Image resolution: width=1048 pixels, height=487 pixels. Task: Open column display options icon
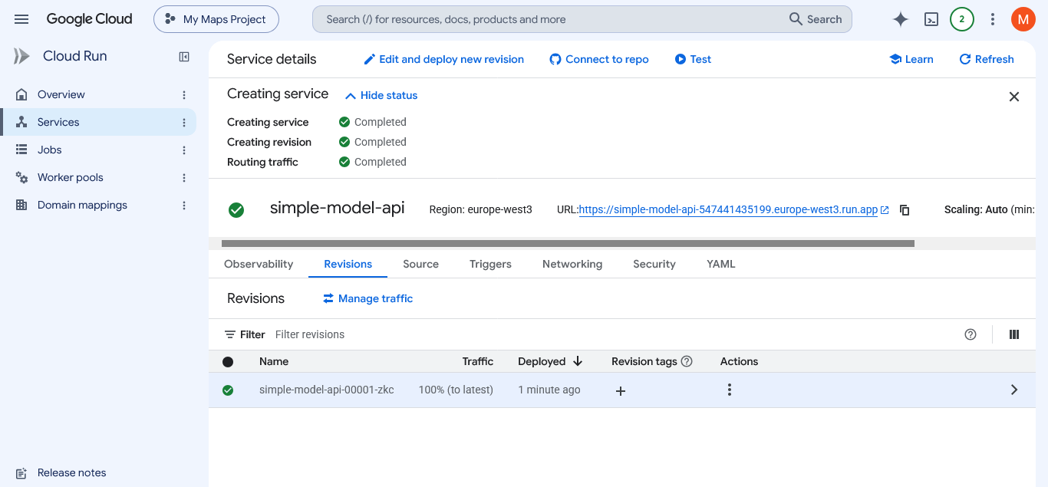1014,334
